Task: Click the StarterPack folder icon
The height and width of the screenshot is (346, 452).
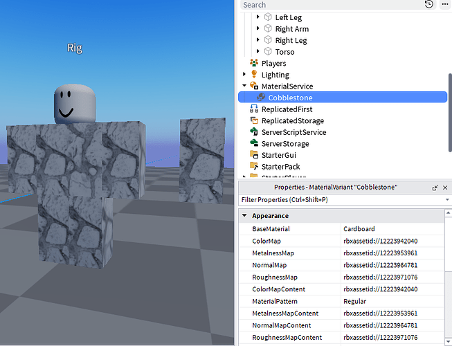Action: pyautogui.click(x=254, y=166)
